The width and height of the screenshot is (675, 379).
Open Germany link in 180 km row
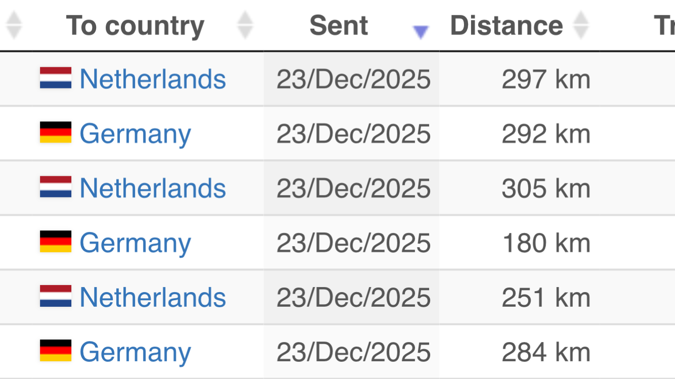pyautogui.click(x=135, y=243)
